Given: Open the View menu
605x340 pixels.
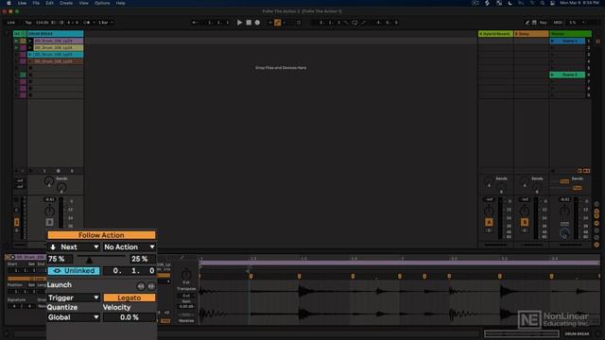Looking at the screenshot, I should point(83,3).
